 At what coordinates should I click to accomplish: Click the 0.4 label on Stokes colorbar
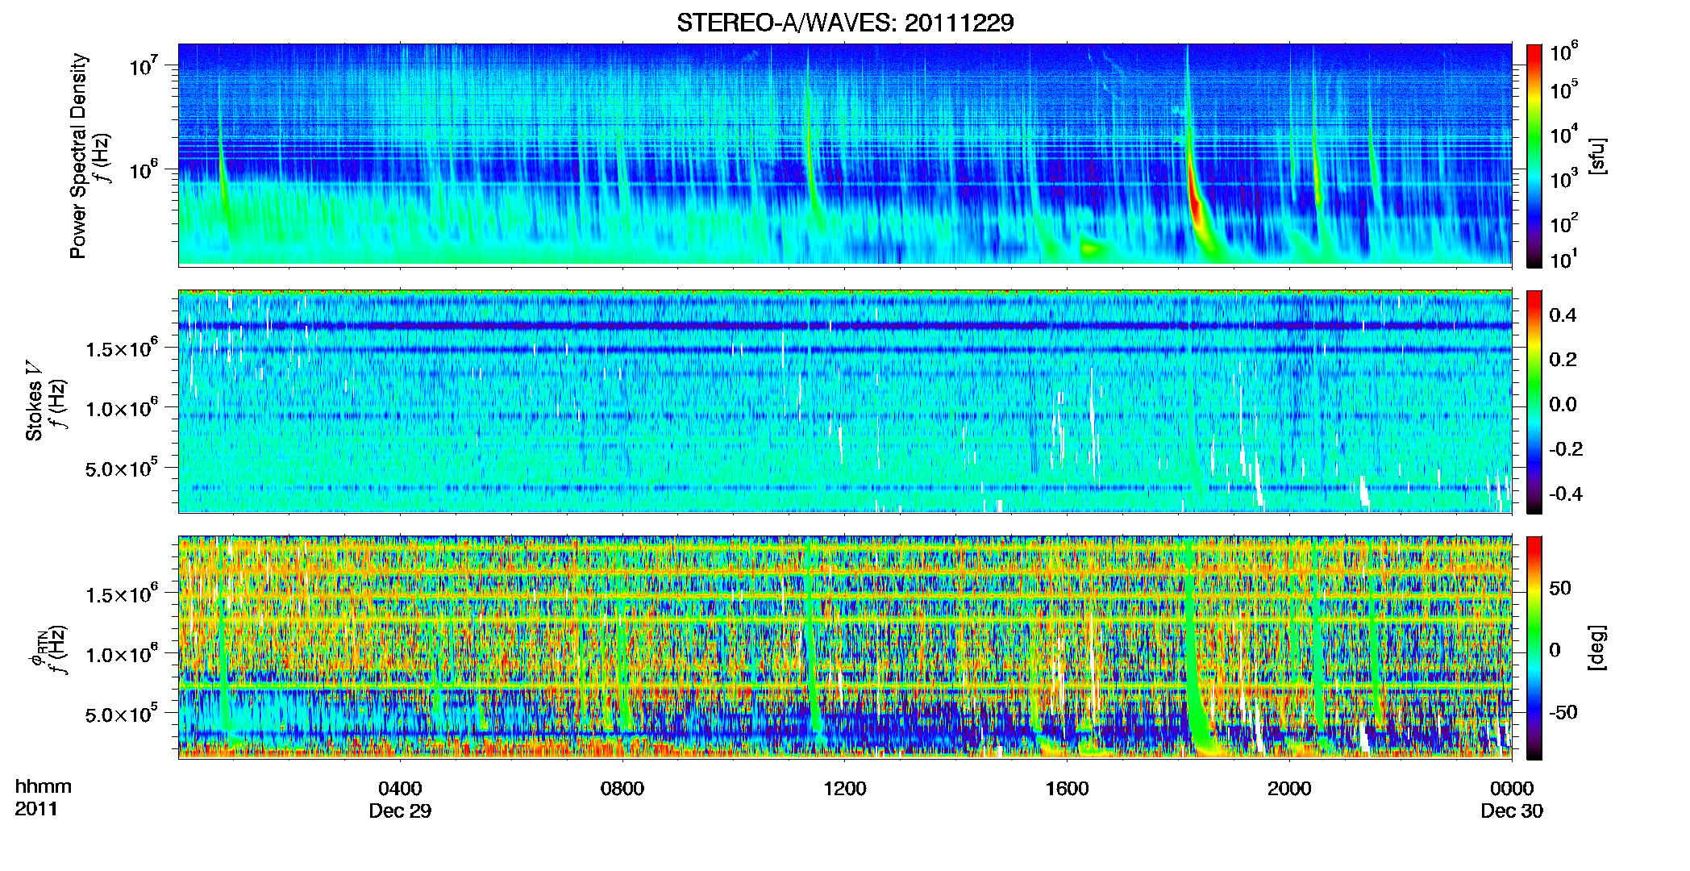(x=1563, y=315)
